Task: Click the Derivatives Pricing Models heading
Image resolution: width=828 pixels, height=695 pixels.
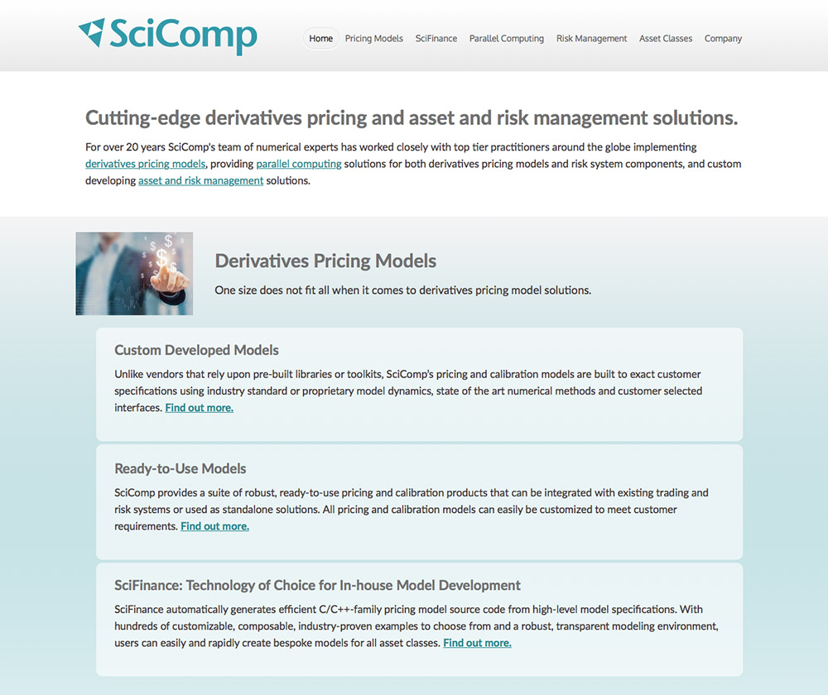Action: pos(325,261)
